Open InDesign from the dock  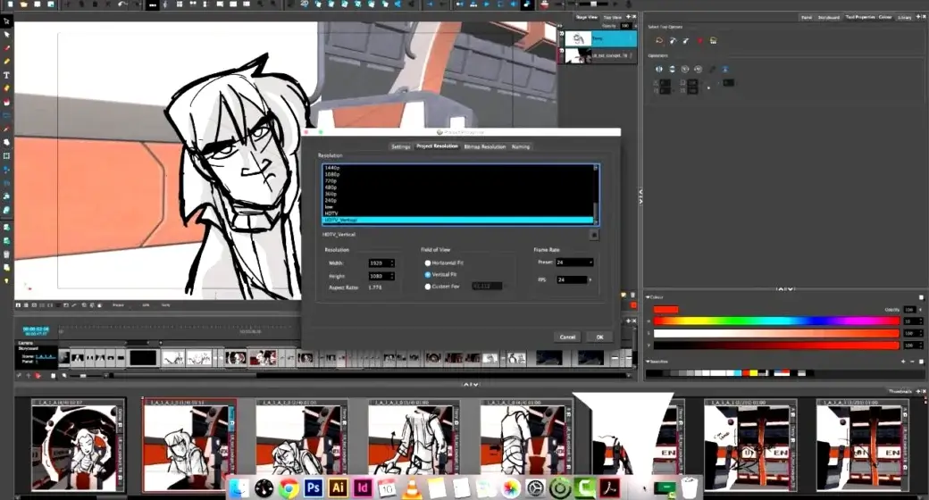(363, 487)
